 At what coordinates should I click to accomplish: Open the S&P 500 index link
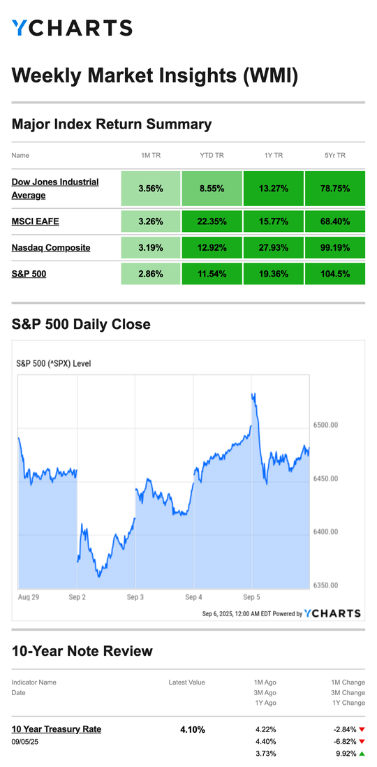tap(29, 274)
